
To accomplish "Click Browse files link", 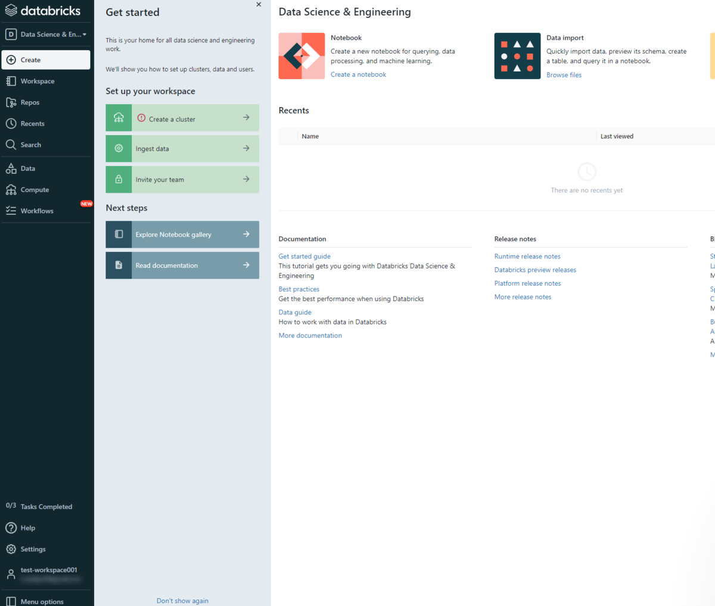I will 564,75.
